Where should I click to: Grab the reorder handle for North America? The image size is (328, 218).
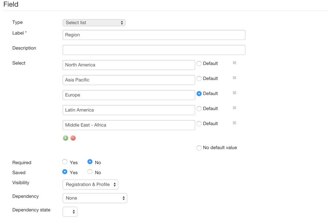point(234,63)
